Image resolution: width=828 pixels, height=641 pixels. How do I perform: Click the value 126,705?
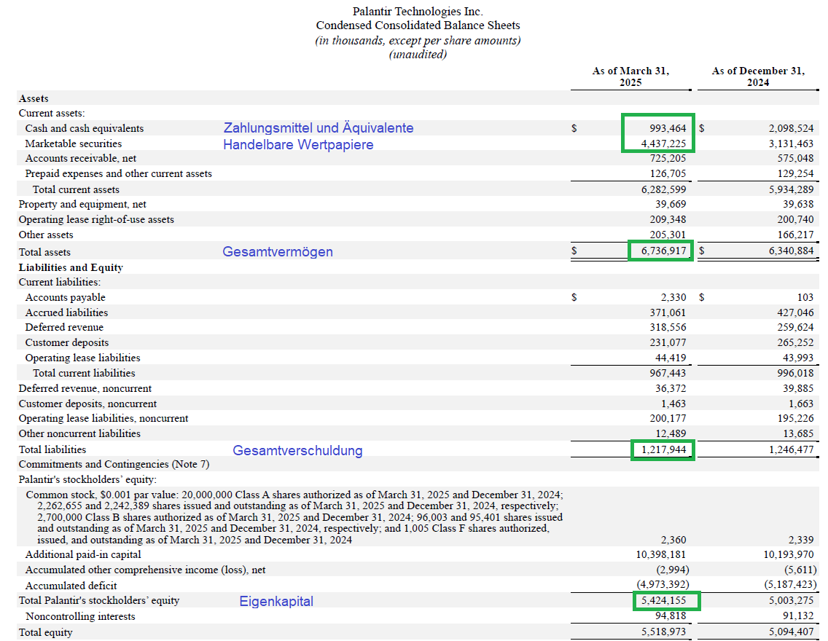pyautogui.click(x=668, y=173)
